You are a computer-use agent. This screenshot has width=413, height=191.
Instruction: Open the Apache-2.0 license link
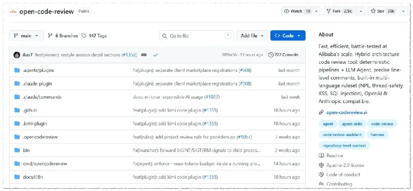(x=345, y=165)
